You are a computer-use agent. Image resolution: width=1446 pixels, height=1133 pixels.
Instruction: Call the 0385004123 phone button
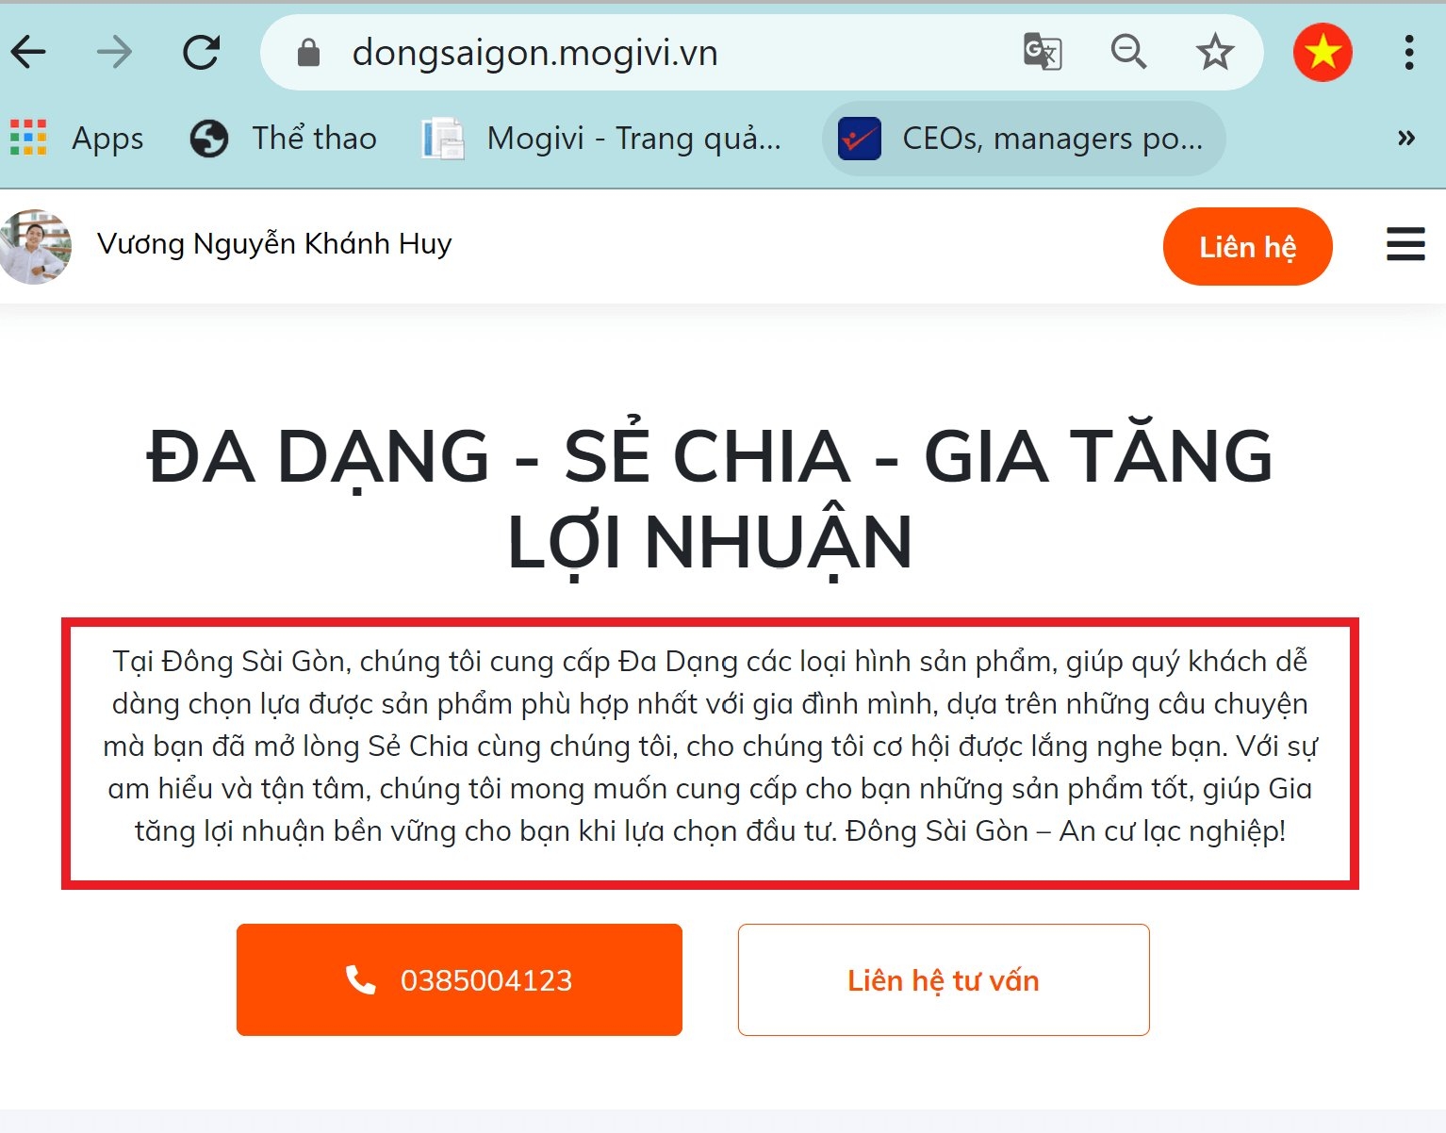point(459,980)
